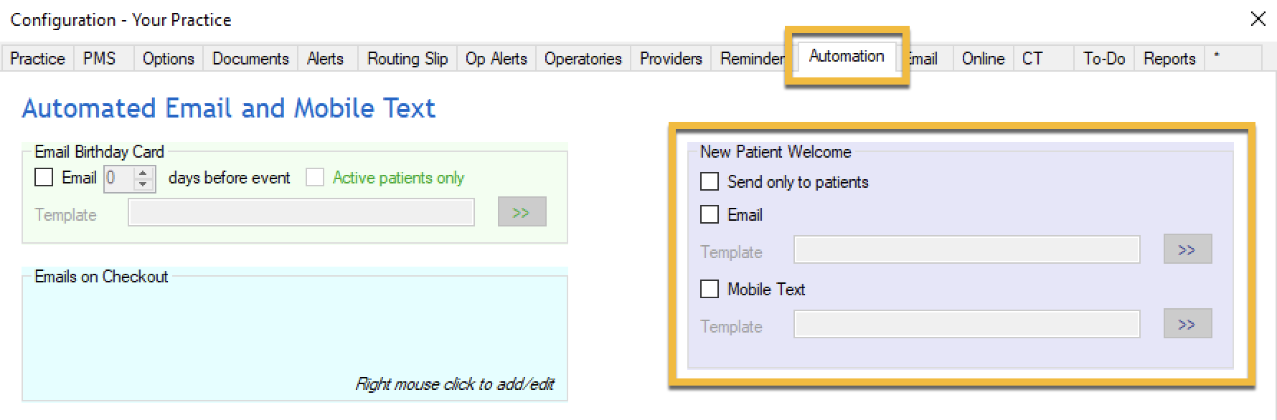Switch to the To-Do tab
Viewport: 1277px width, 420px height.
(1103, 59)
